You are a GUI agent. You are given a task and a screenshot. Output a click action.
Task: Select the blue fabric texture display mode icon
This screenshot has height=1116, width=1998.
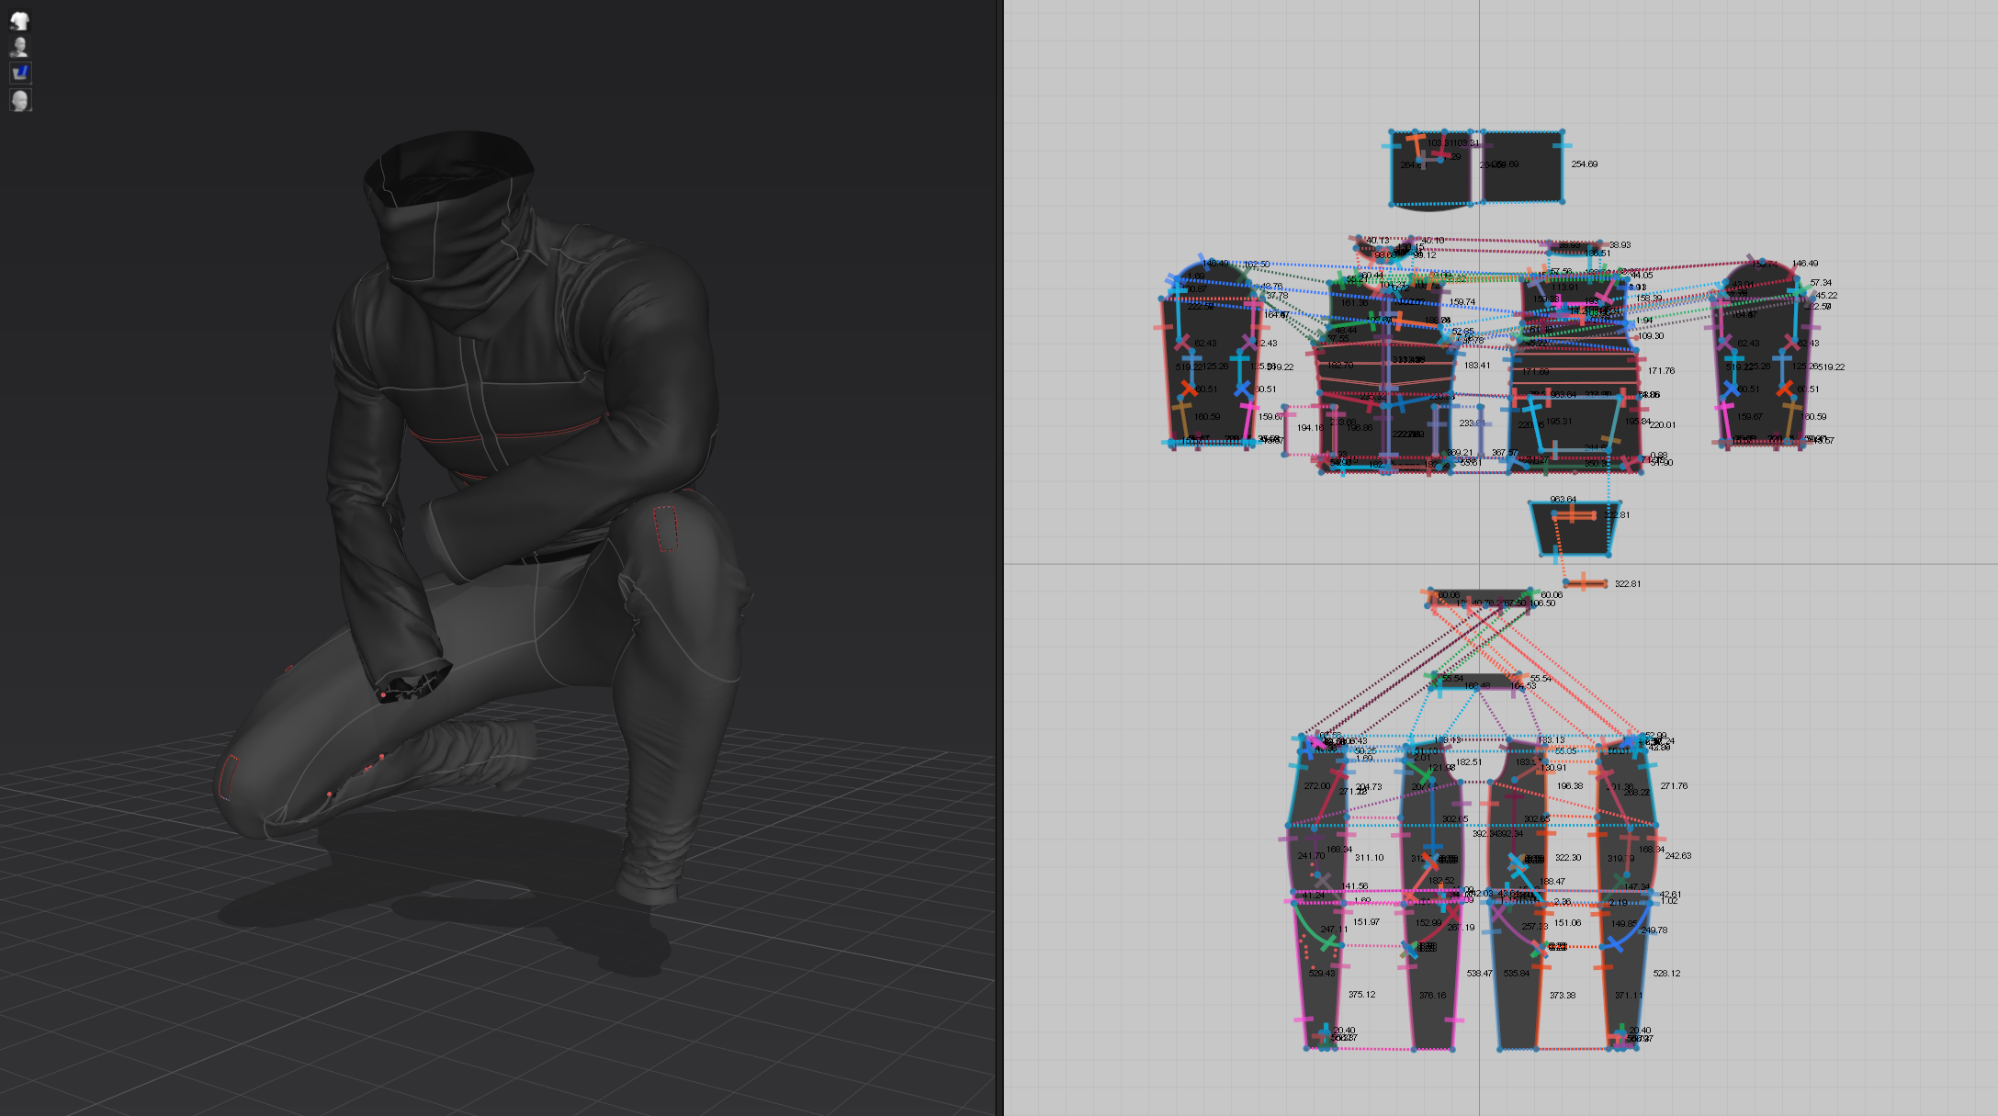[20, 73]
